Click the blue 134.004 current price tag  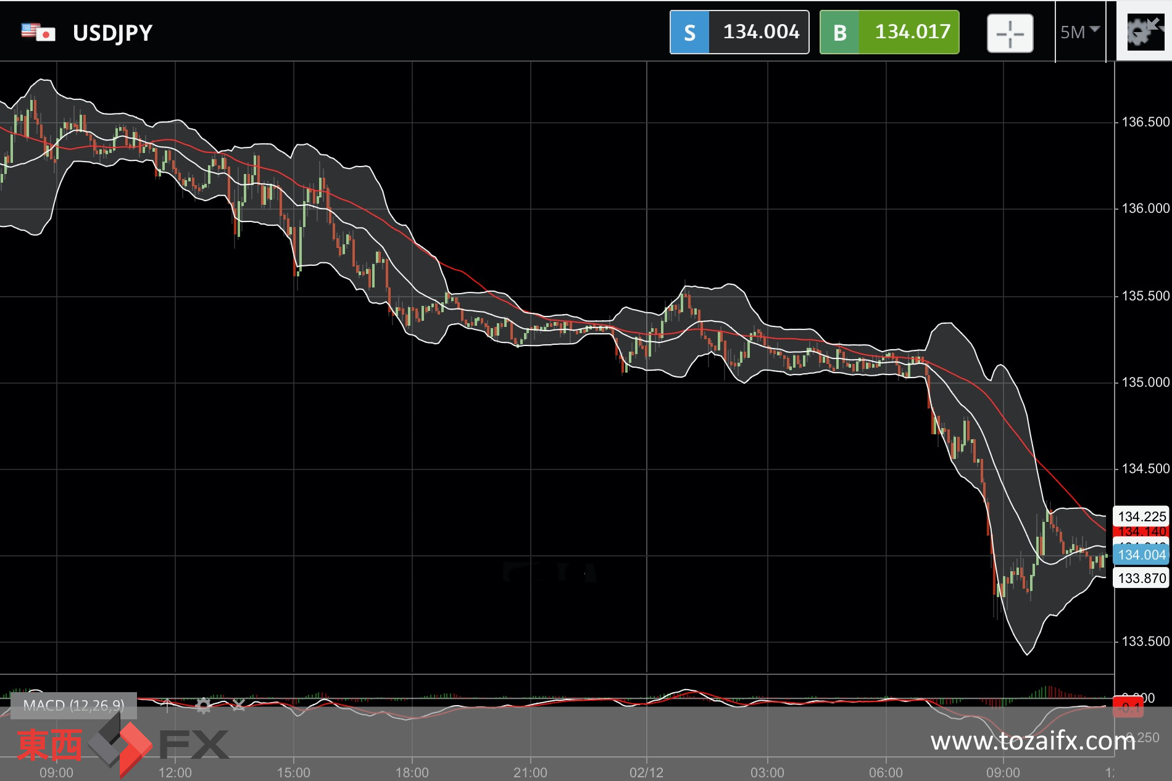tap(1141, 555)
